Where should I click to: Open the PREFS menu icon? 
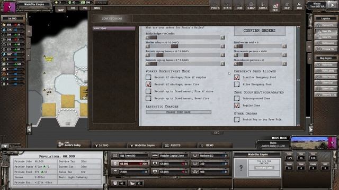pyautogui.click(x=216, y=6)
